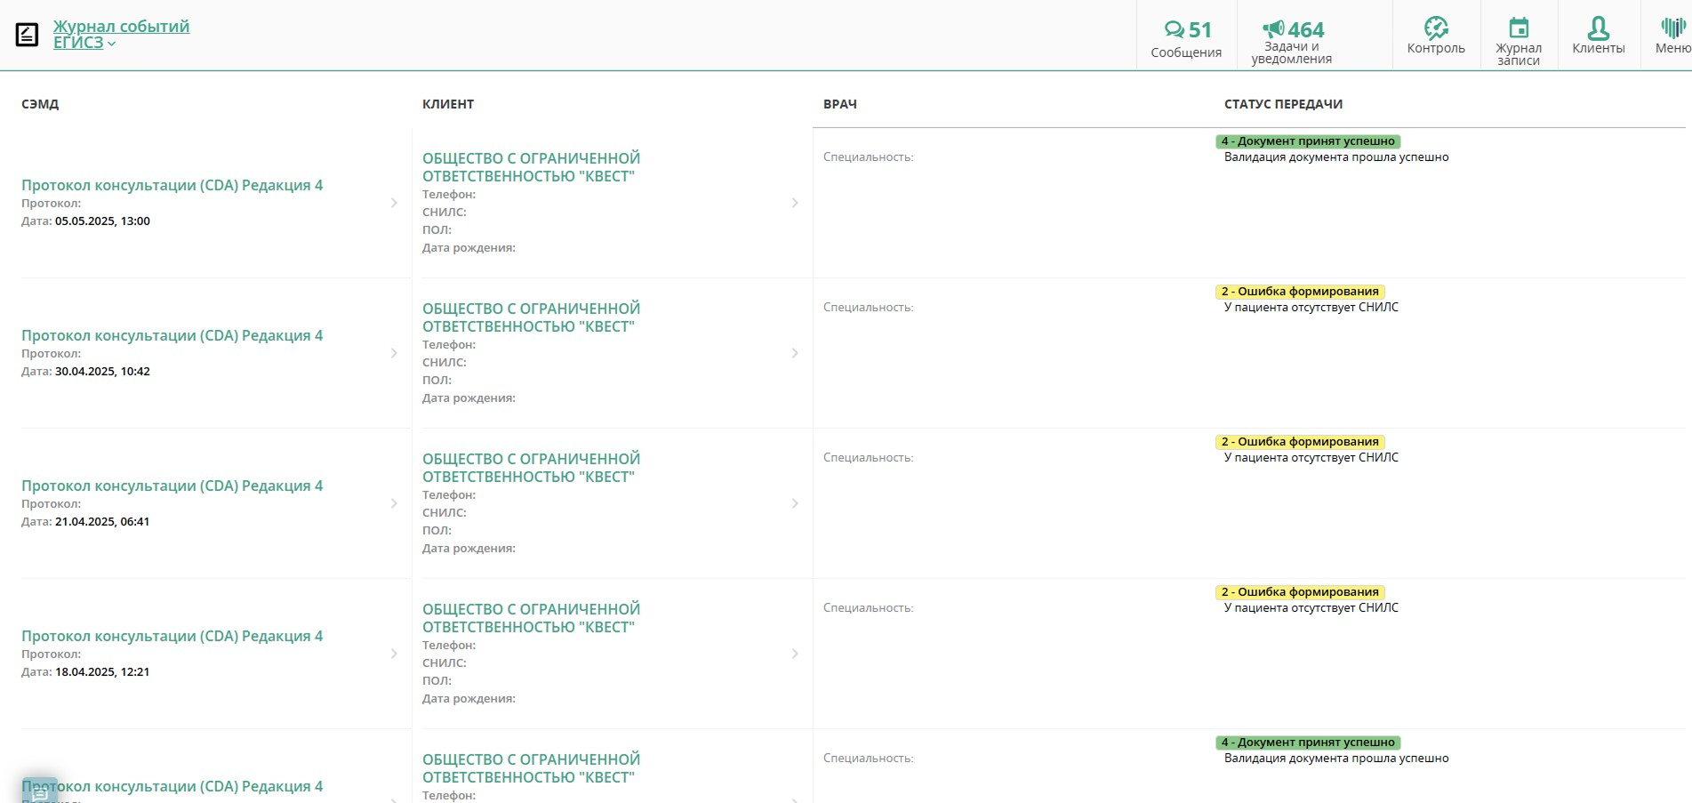1692x803 pixels.
Task: Open the КВЕСТ client in the 30.04.2025 row
Action: point(531,317)
